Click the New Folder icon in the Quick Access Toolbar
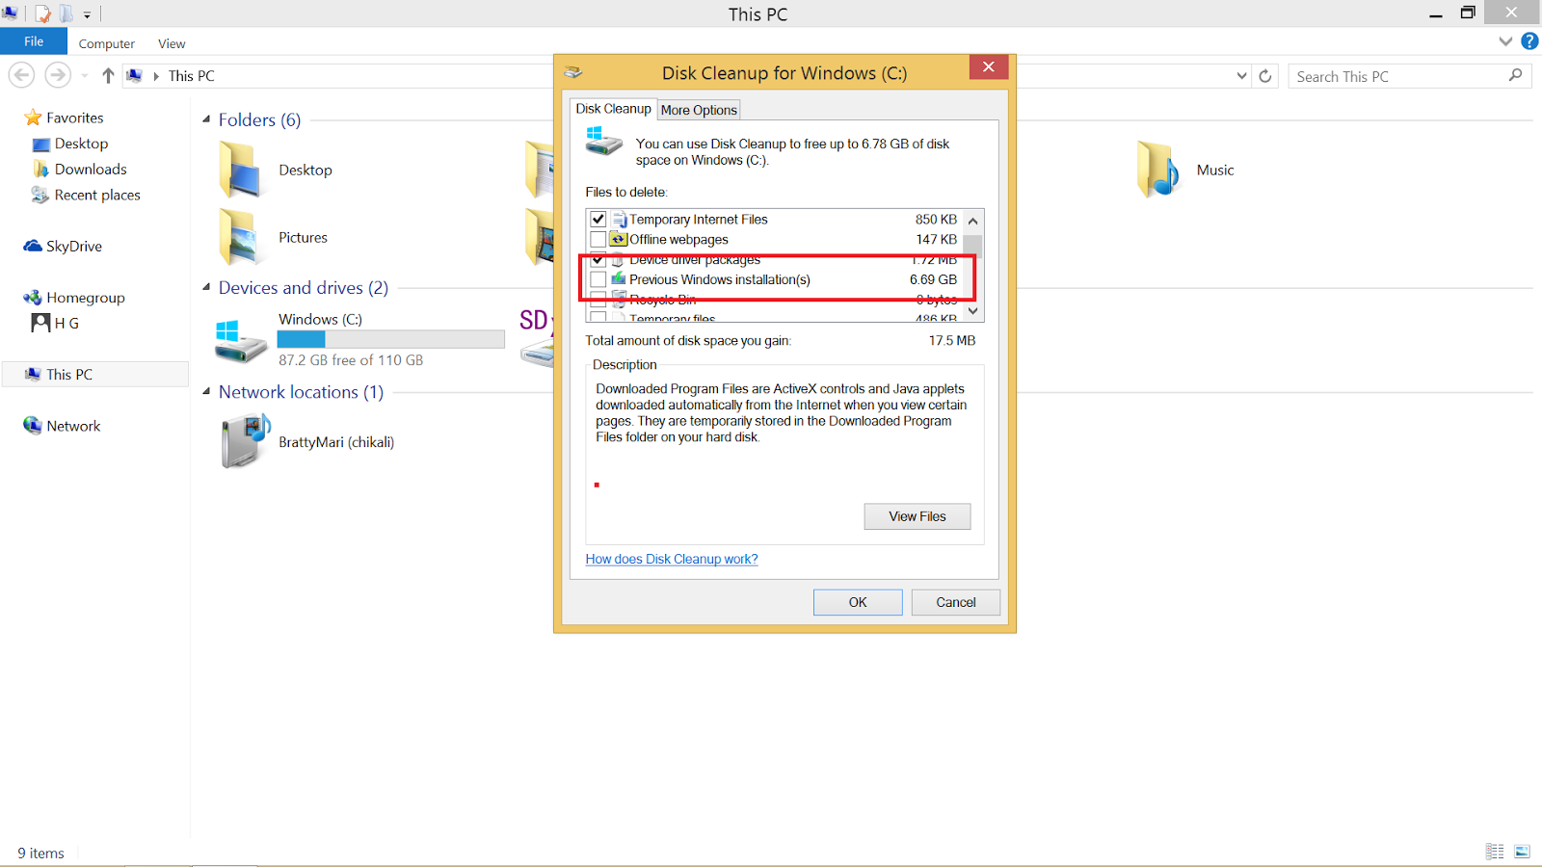 (x=66, y=13)
